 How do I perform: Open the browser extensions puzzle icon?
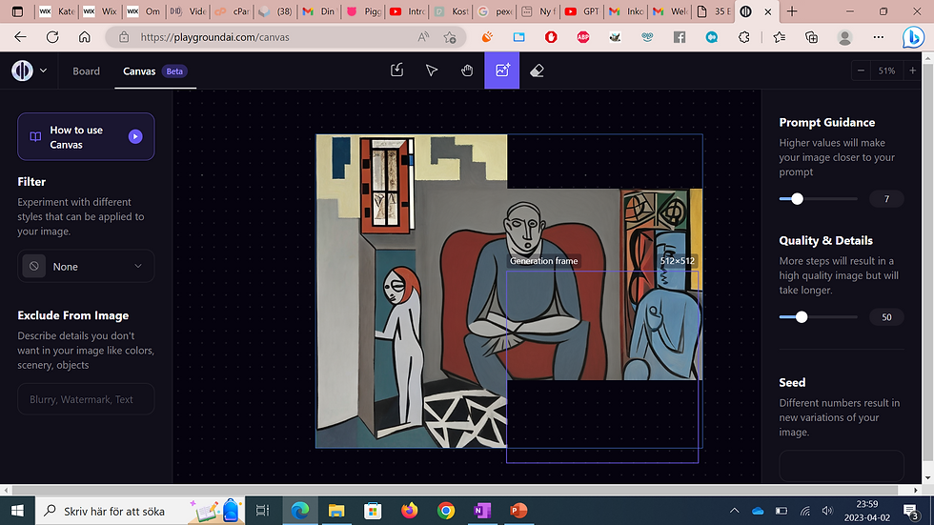pyautogui.click(x=744, y=37)
